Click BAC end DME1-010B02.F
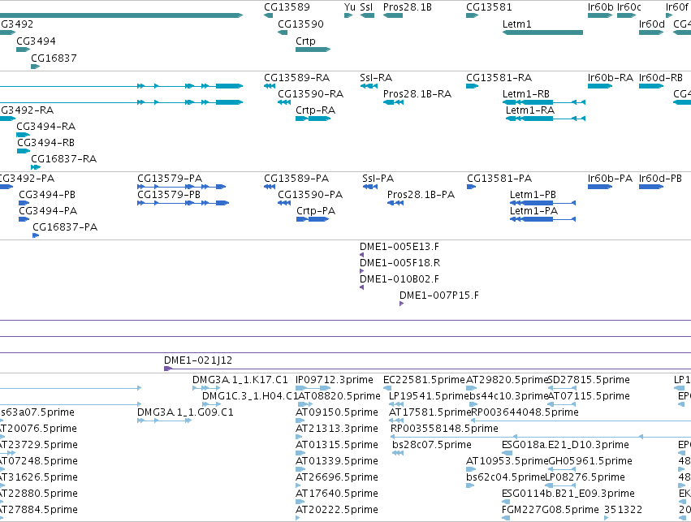The height and width of the screenshot is (522, 691). click(x=399, y=280)
